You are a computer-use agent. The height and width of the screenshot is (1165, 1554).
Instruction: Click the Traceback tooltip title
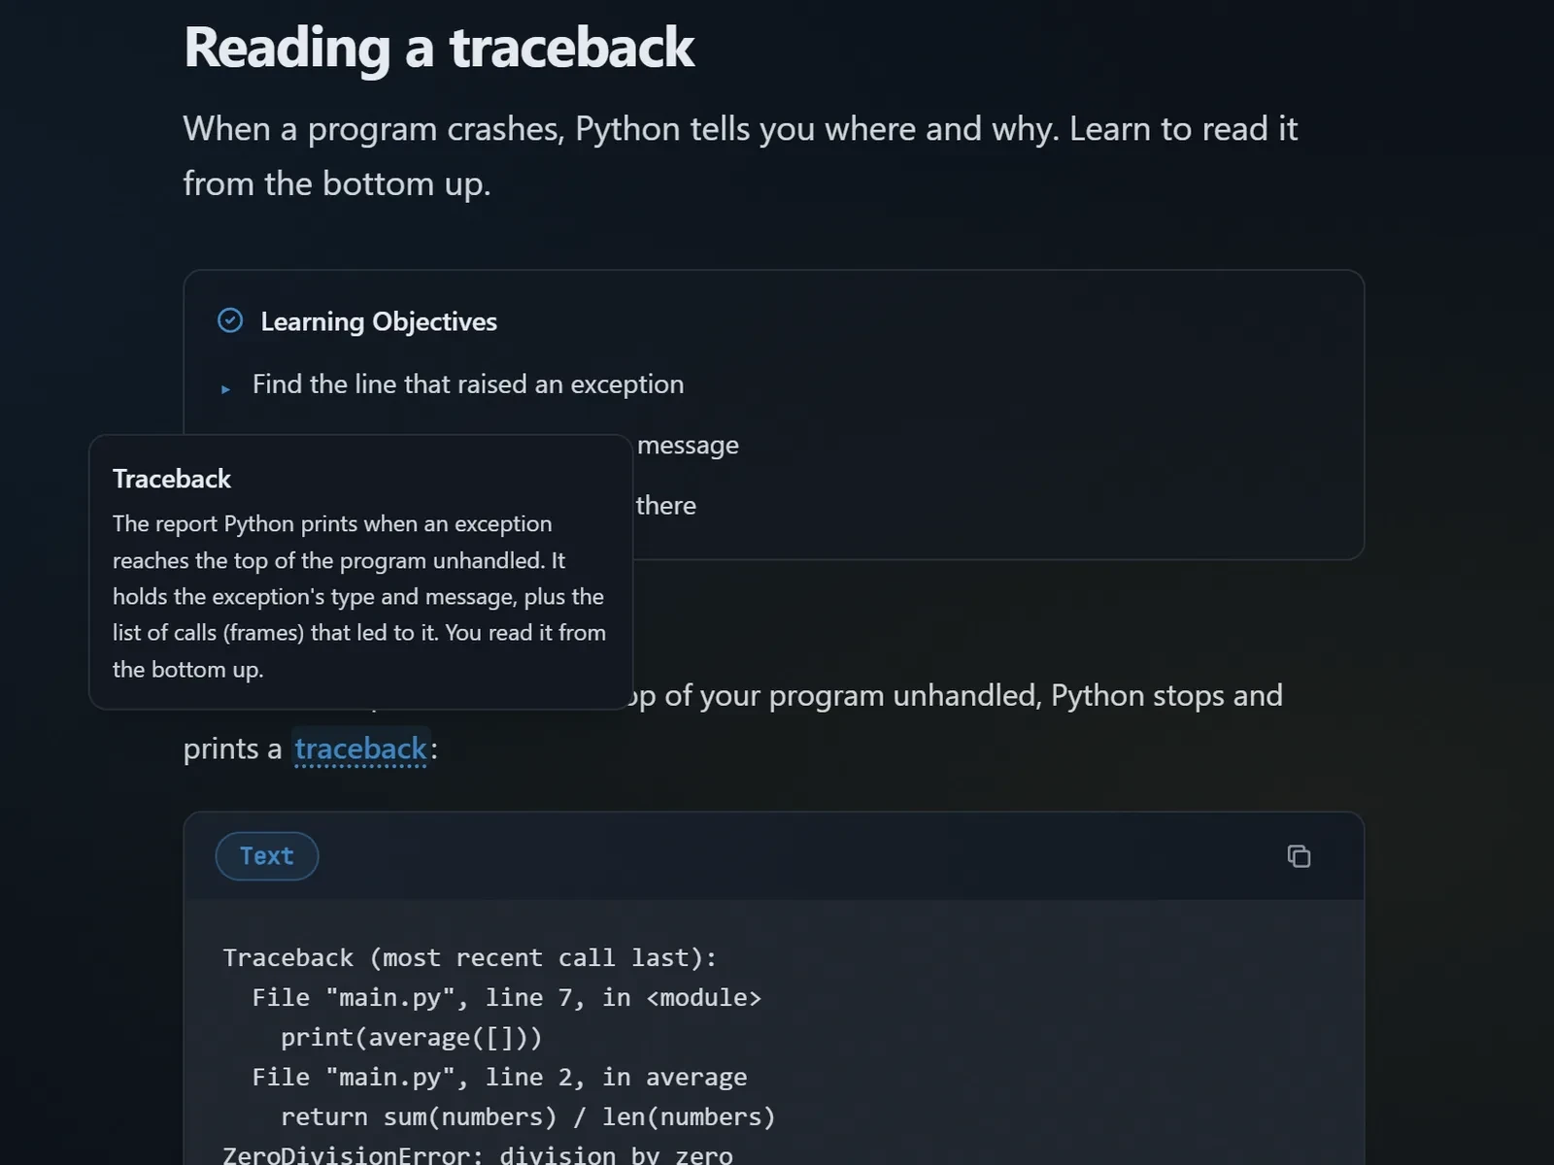[172, 479]
